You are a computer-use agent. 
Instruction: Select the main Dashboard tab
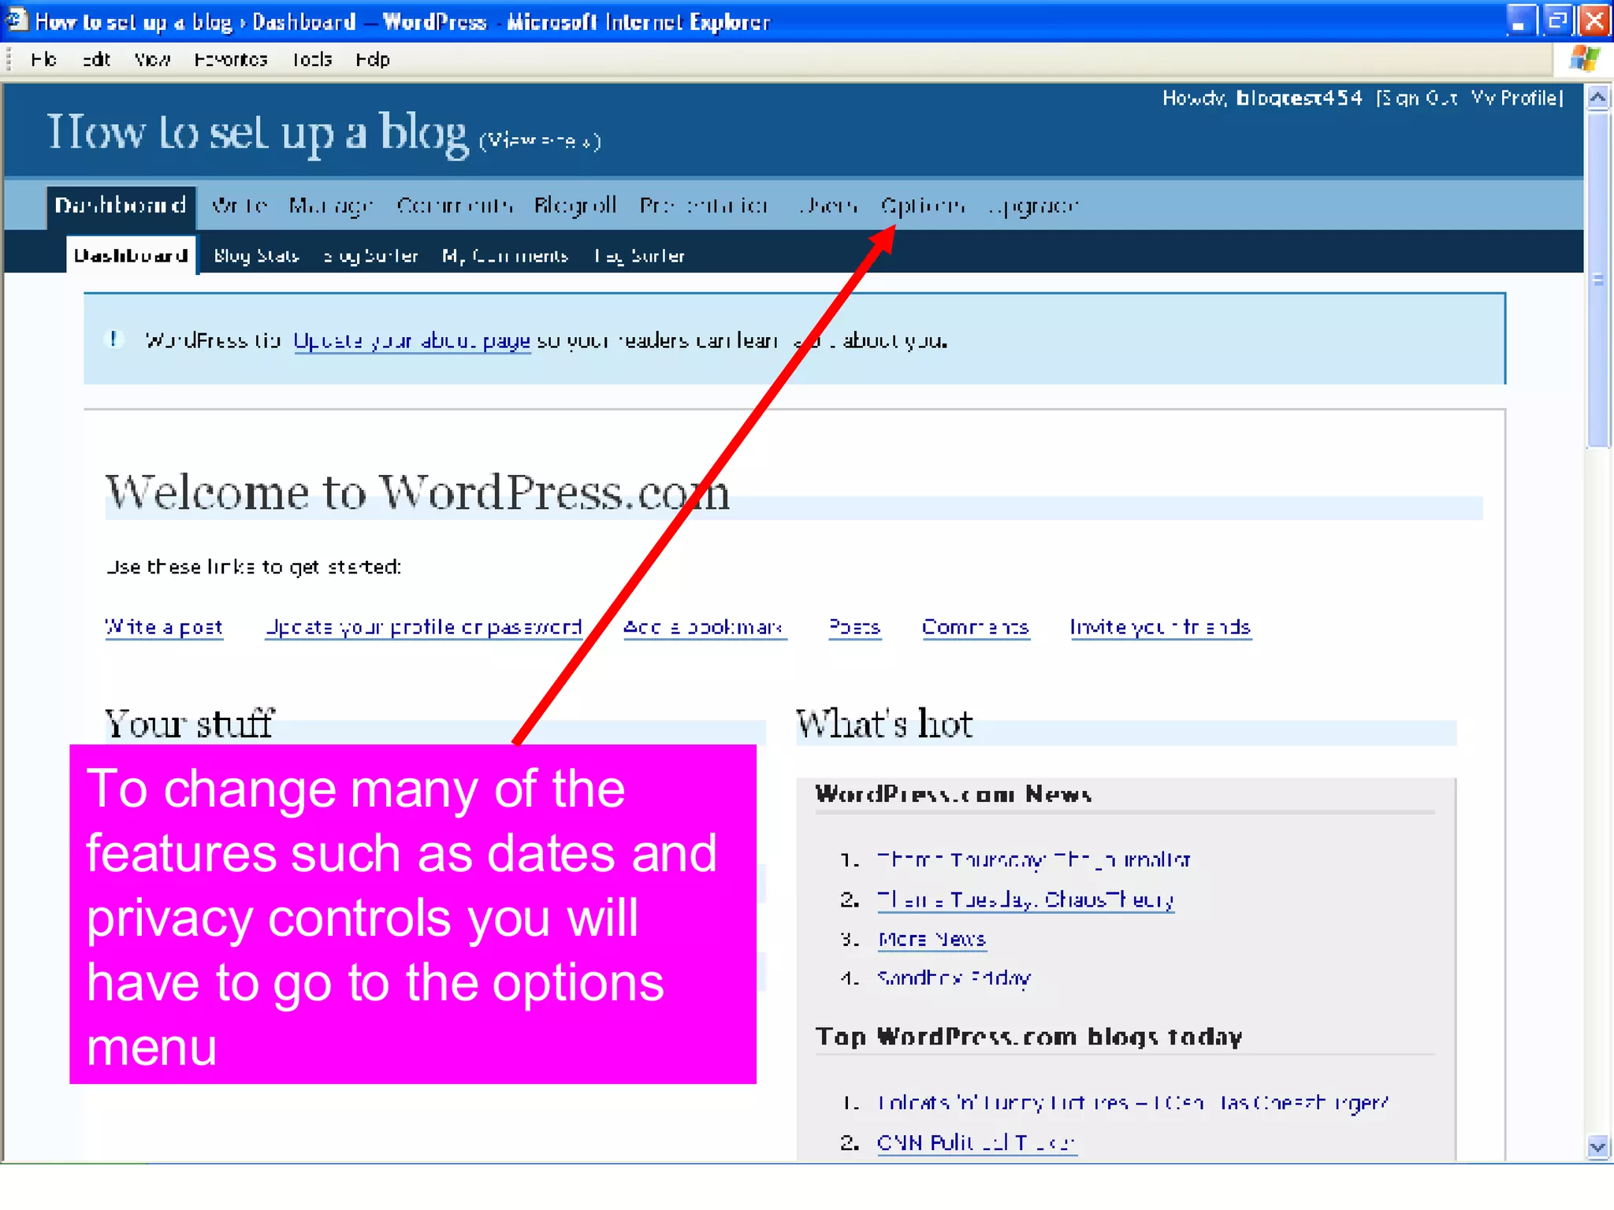click(x=121, y=206)
